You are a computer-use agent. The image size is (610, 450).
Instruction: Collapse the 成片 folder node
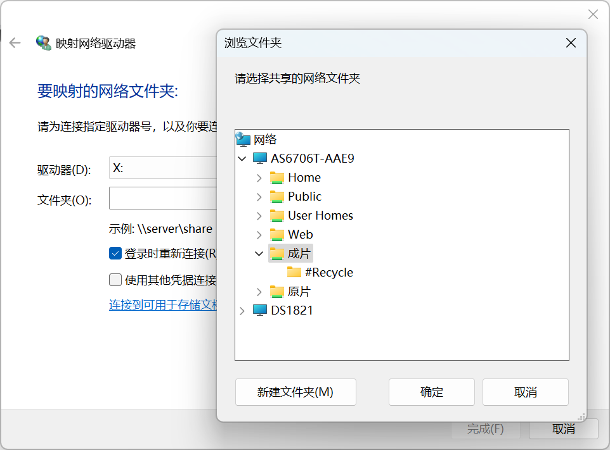click(259, 254)
